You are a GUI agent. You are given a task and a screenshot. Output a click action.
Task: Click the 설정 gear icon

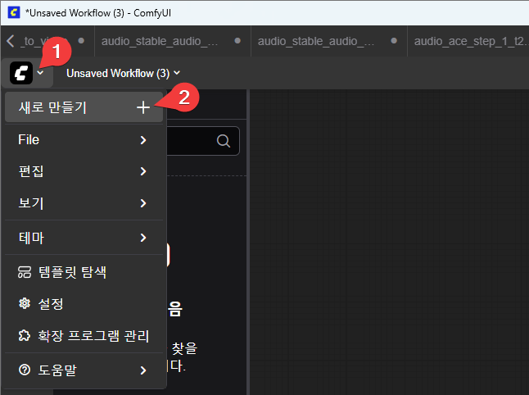pos(24,303)
